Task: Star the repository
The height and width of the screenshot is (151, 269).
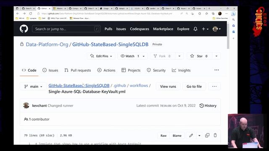Action: [x=199, y=56]
